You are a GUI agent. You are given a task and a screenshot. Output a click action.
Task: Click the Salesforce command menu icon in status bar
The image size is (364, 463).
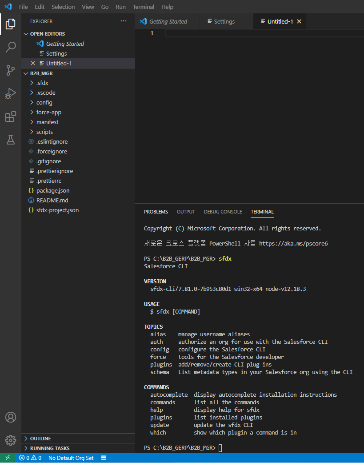[104, 458]
